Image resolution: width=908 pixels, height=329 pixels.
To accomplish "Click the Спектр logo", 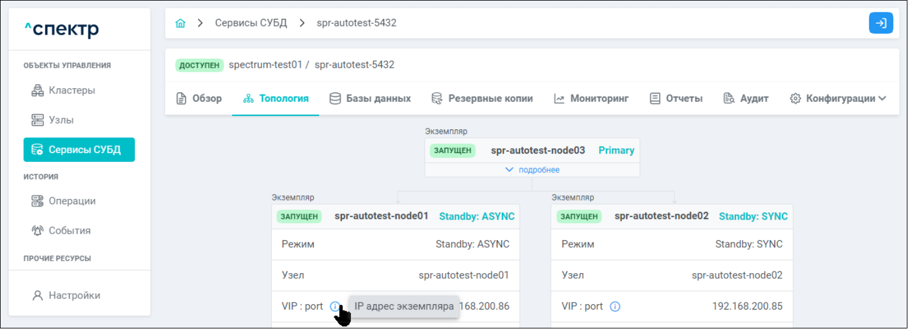I will [x=62, y=29].
